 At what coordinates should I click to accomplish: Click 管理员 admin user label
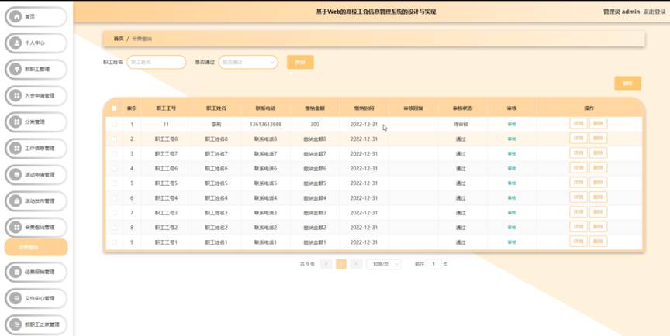pyautogui.click(x=621, y=12)
